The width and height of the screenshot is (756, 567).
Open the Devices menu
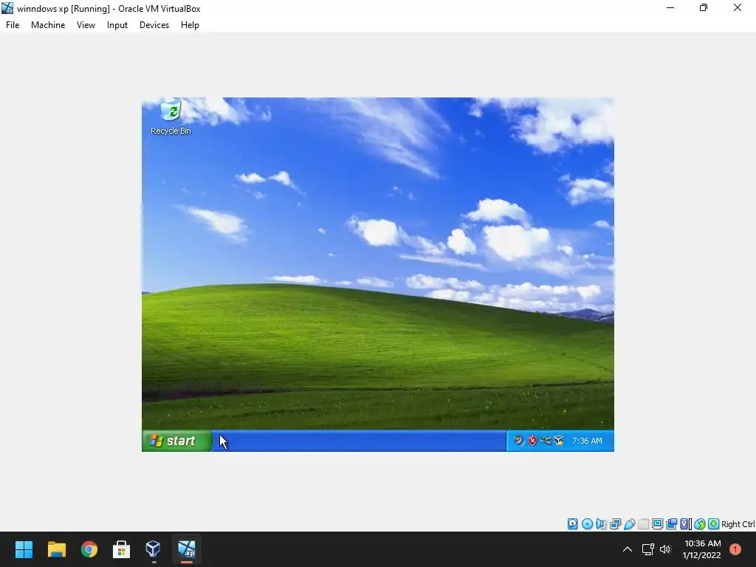tap(154, 25)
